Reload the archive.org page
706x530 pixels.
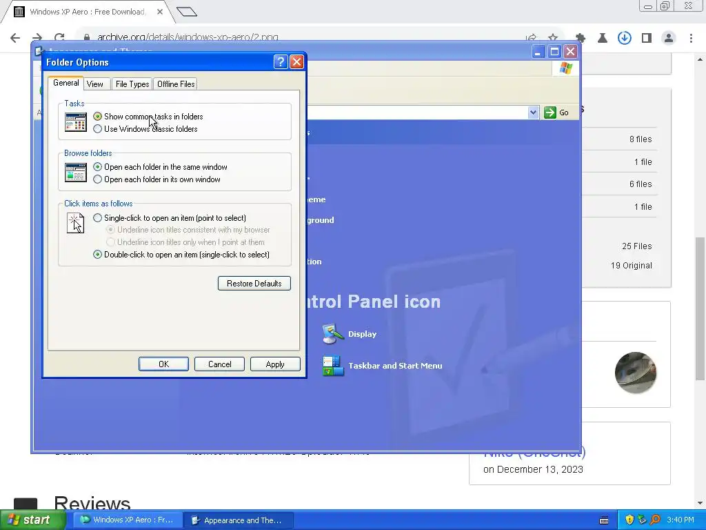59,38
